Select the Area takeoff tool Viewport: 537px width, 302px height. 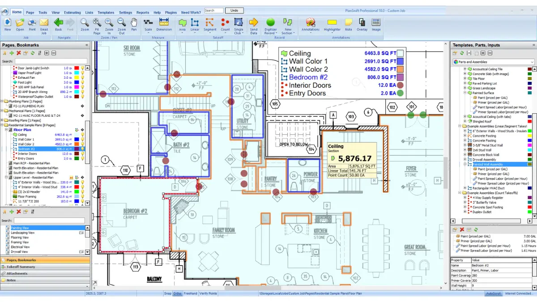coord(182,25)
